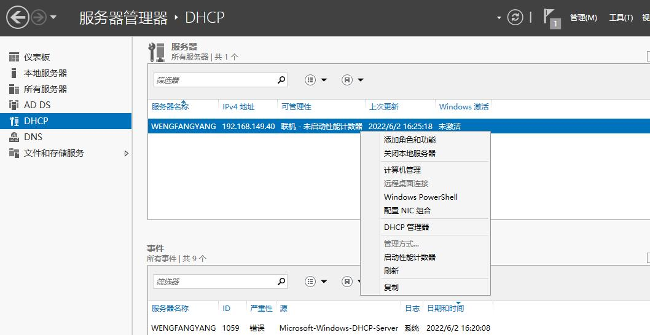This screenshot has width=650, height=335.
Task: Select 本地服务器 in sidebar
Action: [45, 73]
